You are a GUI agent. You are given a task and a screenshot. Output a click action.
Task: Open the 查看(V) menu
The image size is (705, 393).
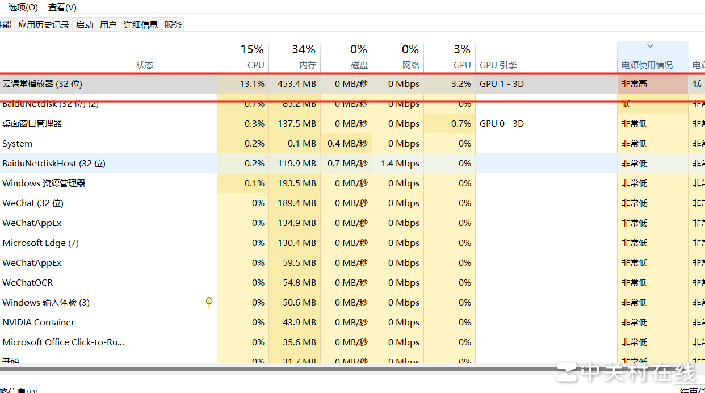pyautogui.click(x=62, y=7)
